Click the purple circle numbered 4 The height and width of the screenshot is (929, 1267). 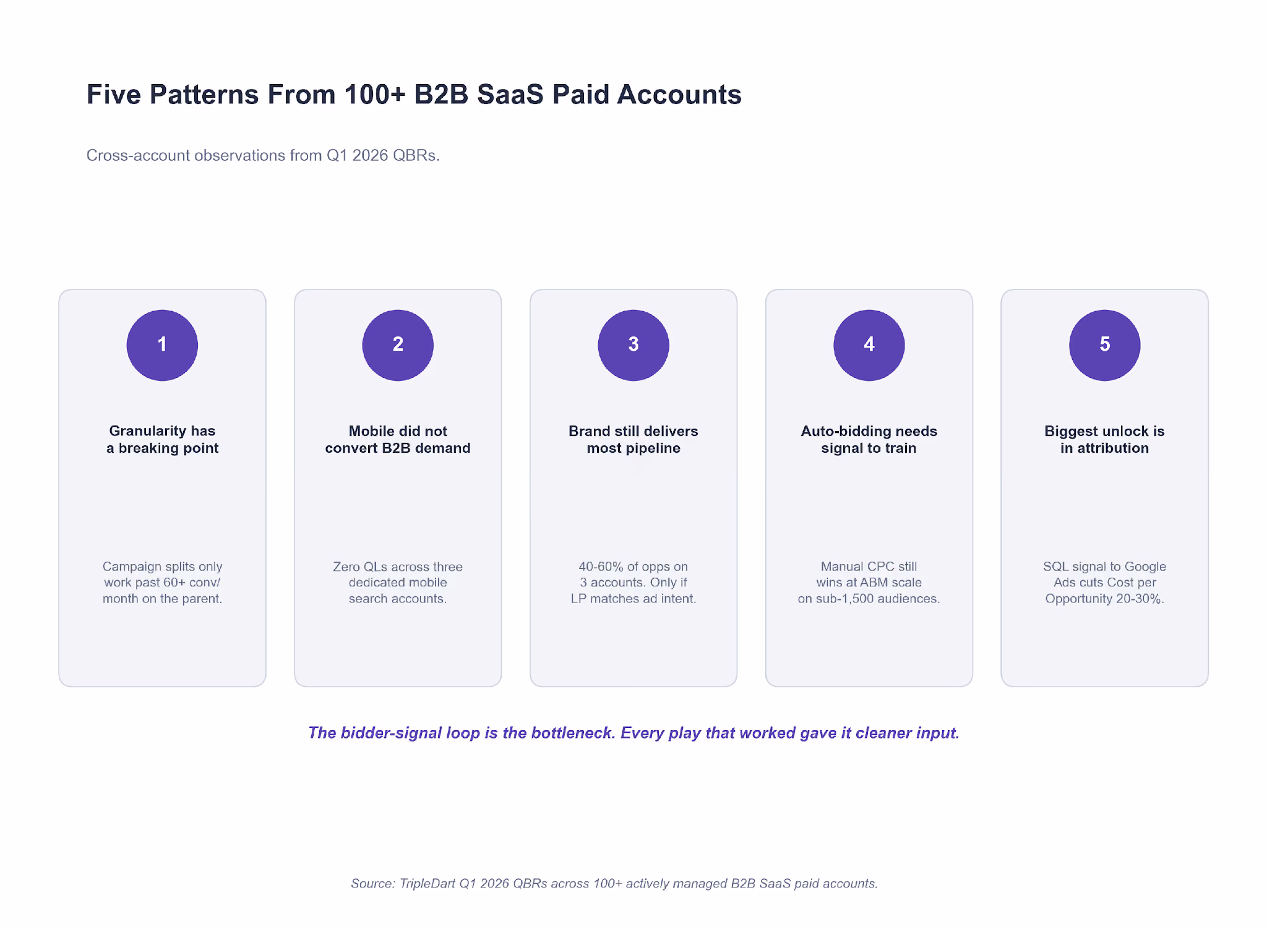point(869,345)
